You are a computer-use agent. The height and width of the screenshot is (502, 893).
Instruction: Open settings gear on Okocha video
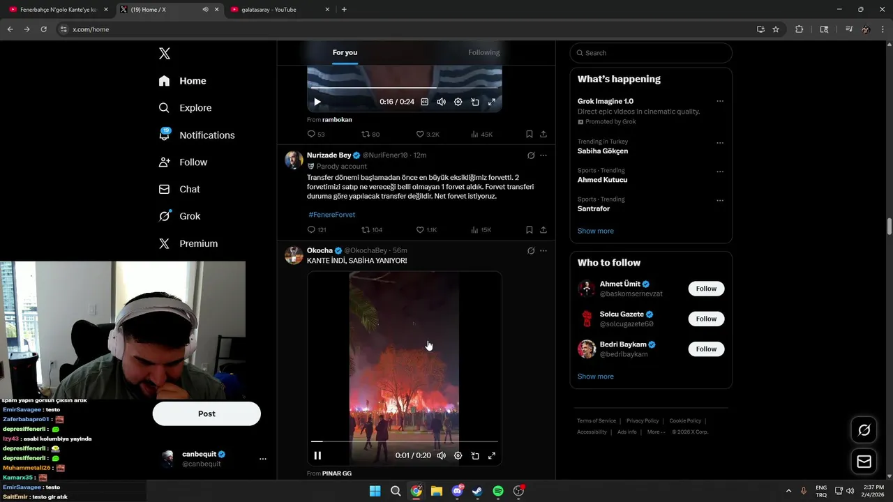pyautogui.click(x=458, y=455)
